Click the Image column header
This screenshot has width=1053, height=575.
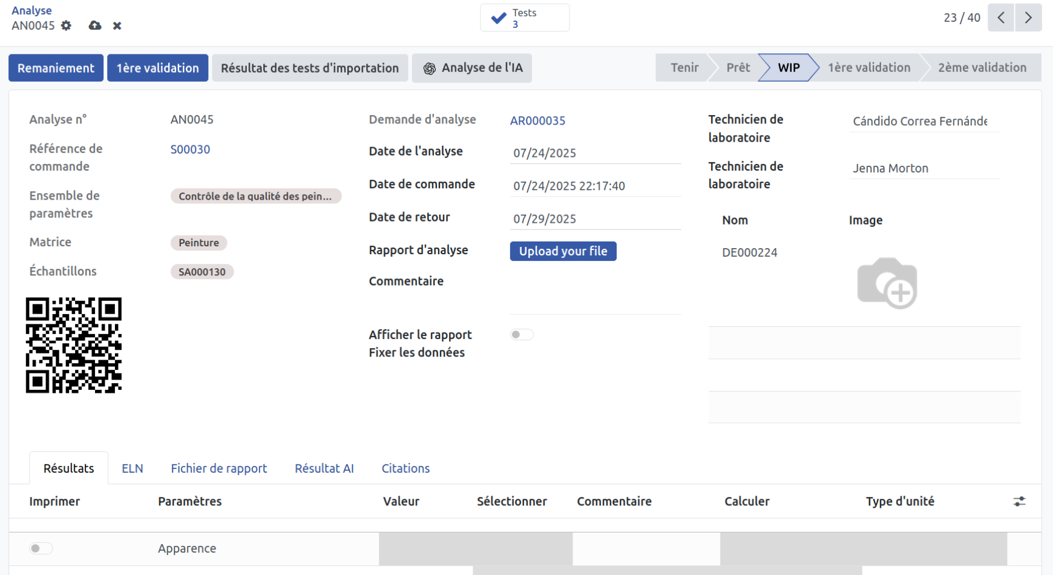point(865,220)
